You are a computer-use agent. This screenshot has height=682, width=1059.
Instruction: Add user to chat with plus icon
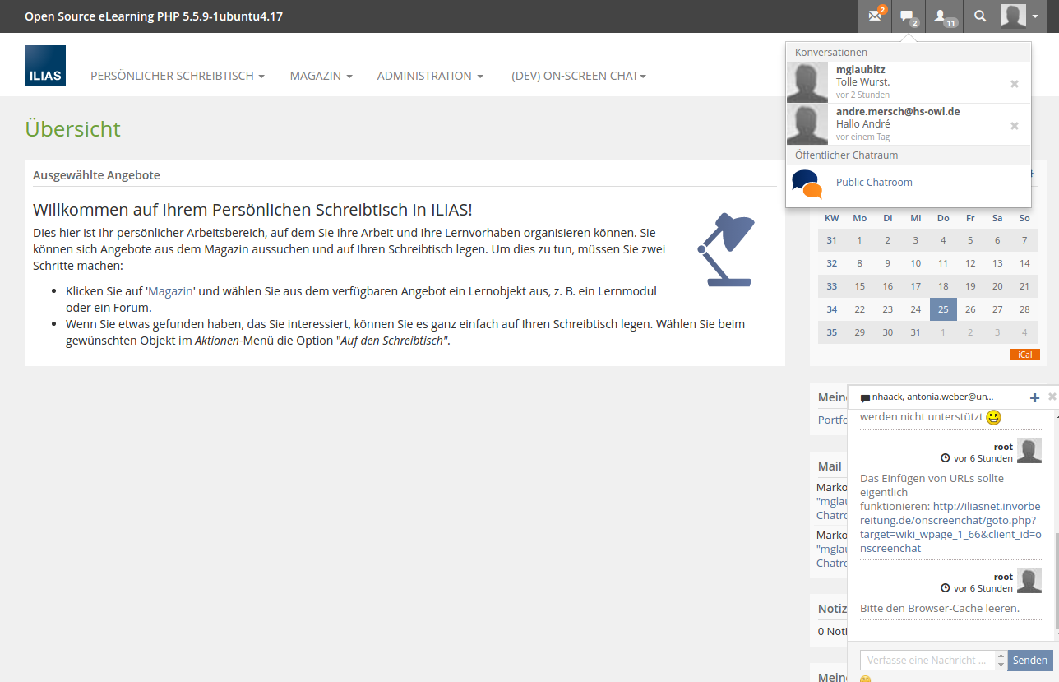point(1034,397)
